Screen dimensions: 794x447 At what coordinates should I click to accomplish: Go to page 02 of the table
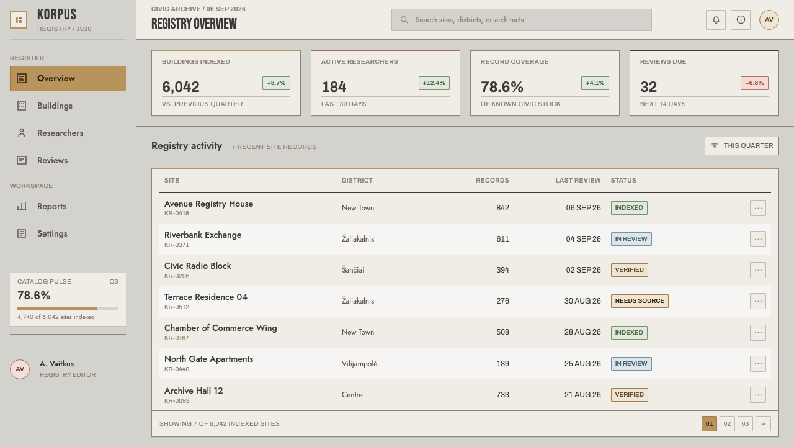point(727,424)
